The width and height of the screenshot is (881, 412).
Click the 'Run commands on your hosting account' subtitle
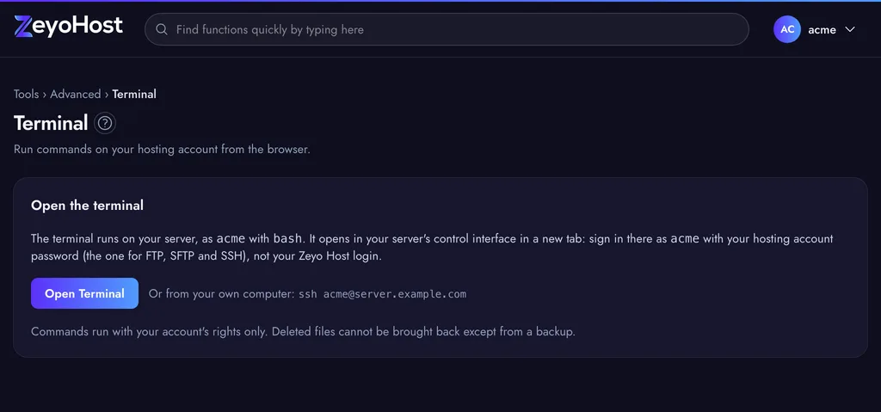pos(162,150)
